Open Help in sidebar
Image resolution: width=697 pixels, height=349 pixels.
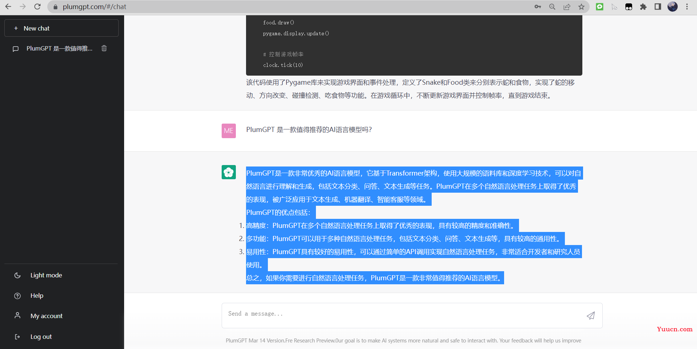pyautogui.click(x=37, y=296)
